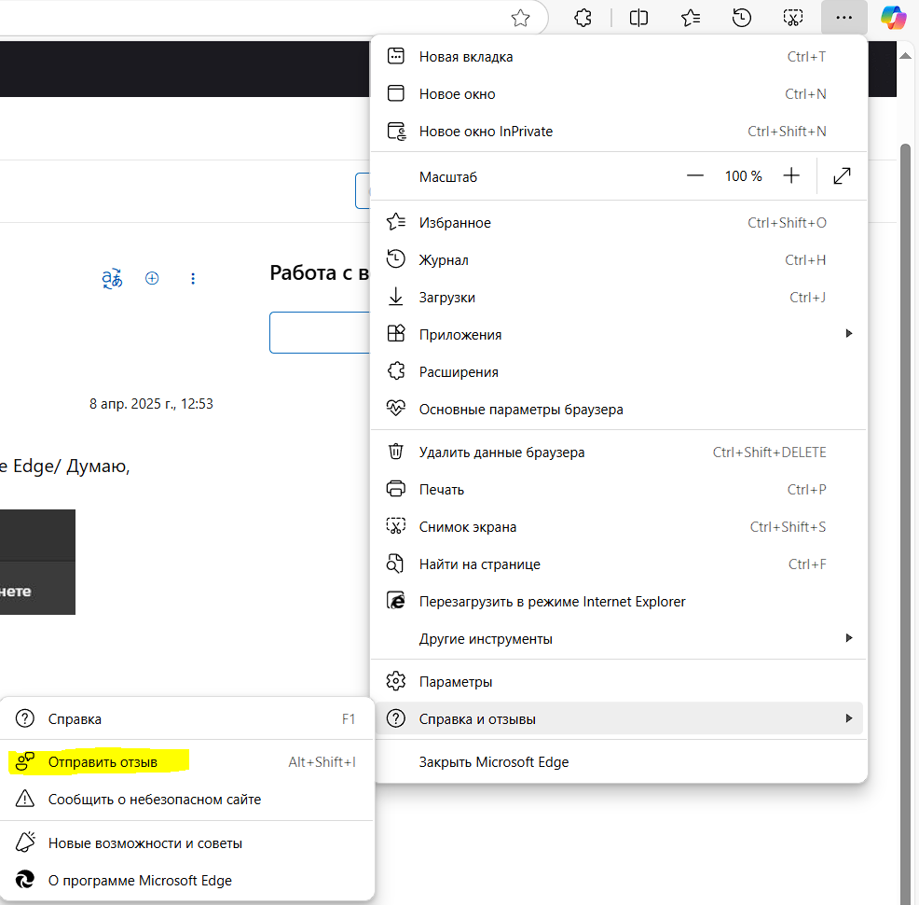Click the translate icon on the page
This screenshot has height=905, width=919.
point(112,278)
